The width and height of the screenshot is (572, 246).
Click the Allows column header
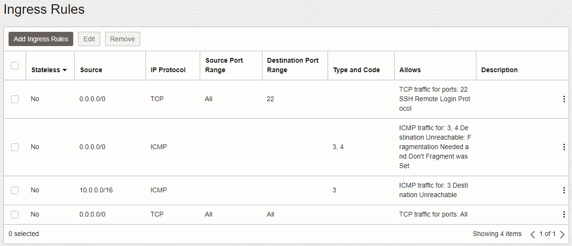410,70
